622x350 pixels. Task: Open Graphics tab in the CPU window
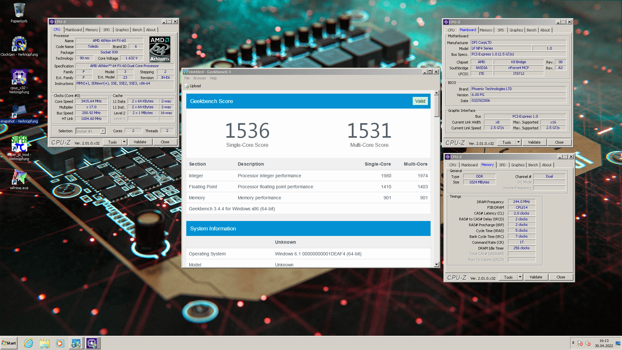coord(122,30)
